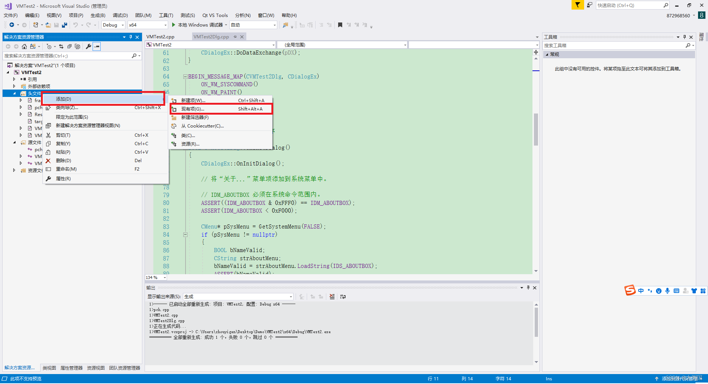Toggle the pin on VMTest2Dlg.cpp tab
Screen dimensions: 708x384
tap(235, 37)
